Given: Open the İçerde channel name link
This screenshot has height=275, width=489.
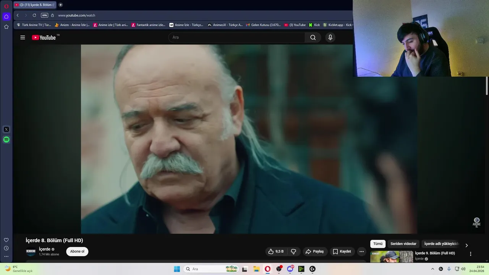Looking at the screenshot, I should tap(45, 249).
